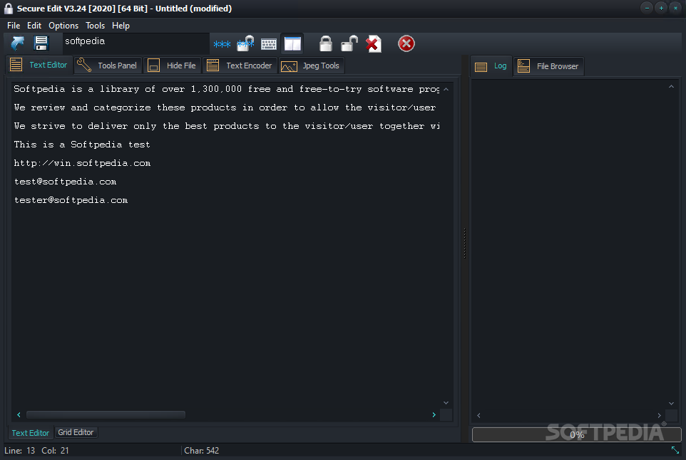Click the resize grip icon in status bar

click(675, 449)
